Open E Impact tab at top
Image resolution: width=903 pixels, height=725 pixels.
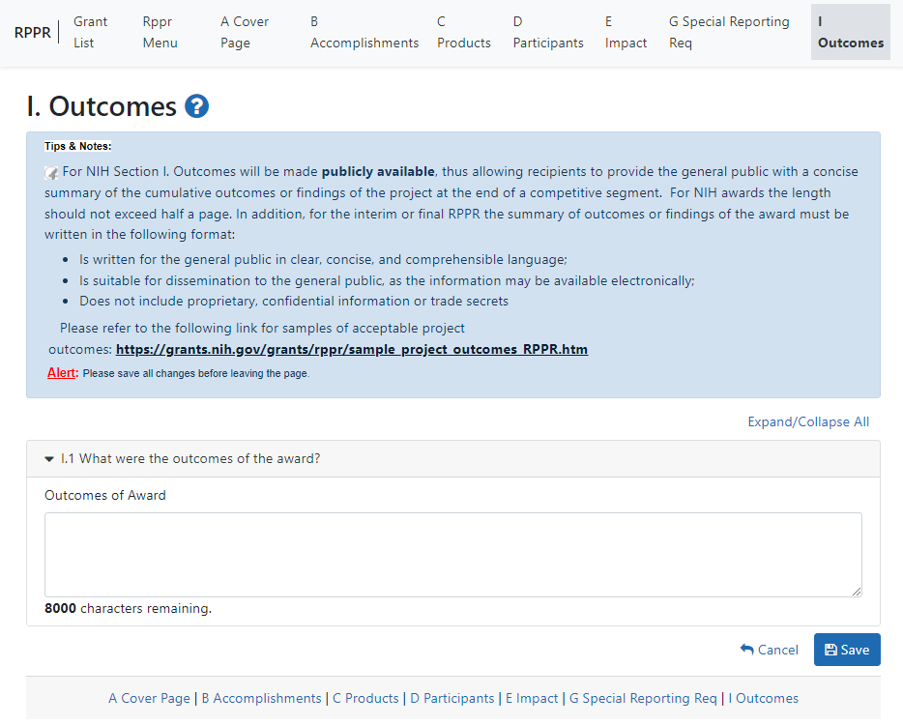point(626,32)
